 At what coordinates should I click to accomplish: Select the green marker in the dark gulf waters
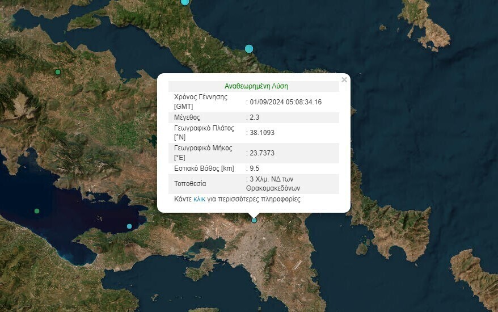(x=37, y=211)
